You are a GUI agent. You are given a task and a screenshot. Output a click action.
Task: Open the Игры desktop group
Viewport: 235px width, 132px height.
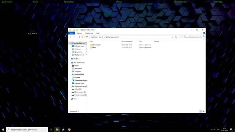tap(119, 2)
